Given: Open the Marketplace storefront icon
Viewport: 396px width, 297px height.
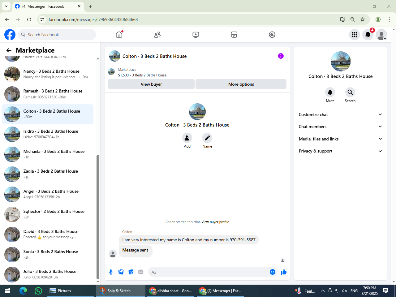Looking at the screenshot, I should click(234, 35).
